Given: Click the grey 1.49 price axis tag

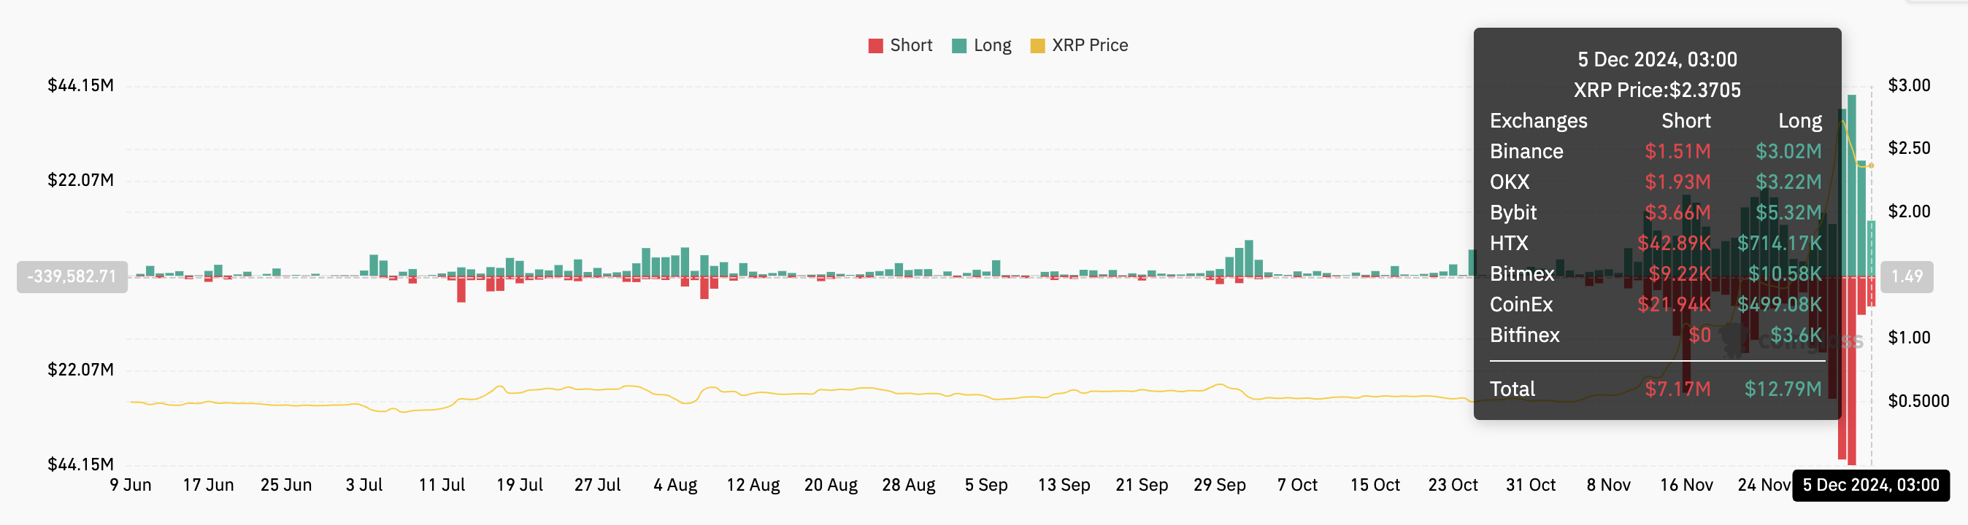Looking at the screenshot, I should pos(1907,276).
